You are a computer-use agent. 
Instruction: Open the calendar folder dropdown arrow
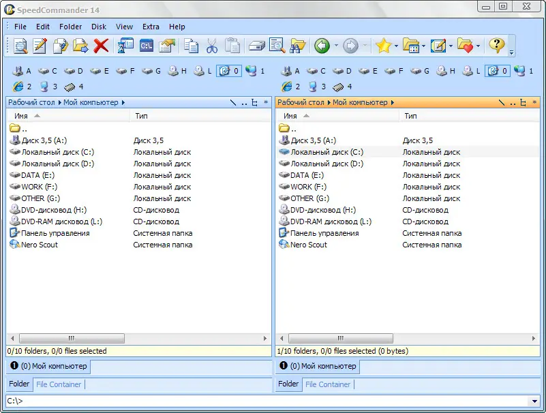click(423, 46)
